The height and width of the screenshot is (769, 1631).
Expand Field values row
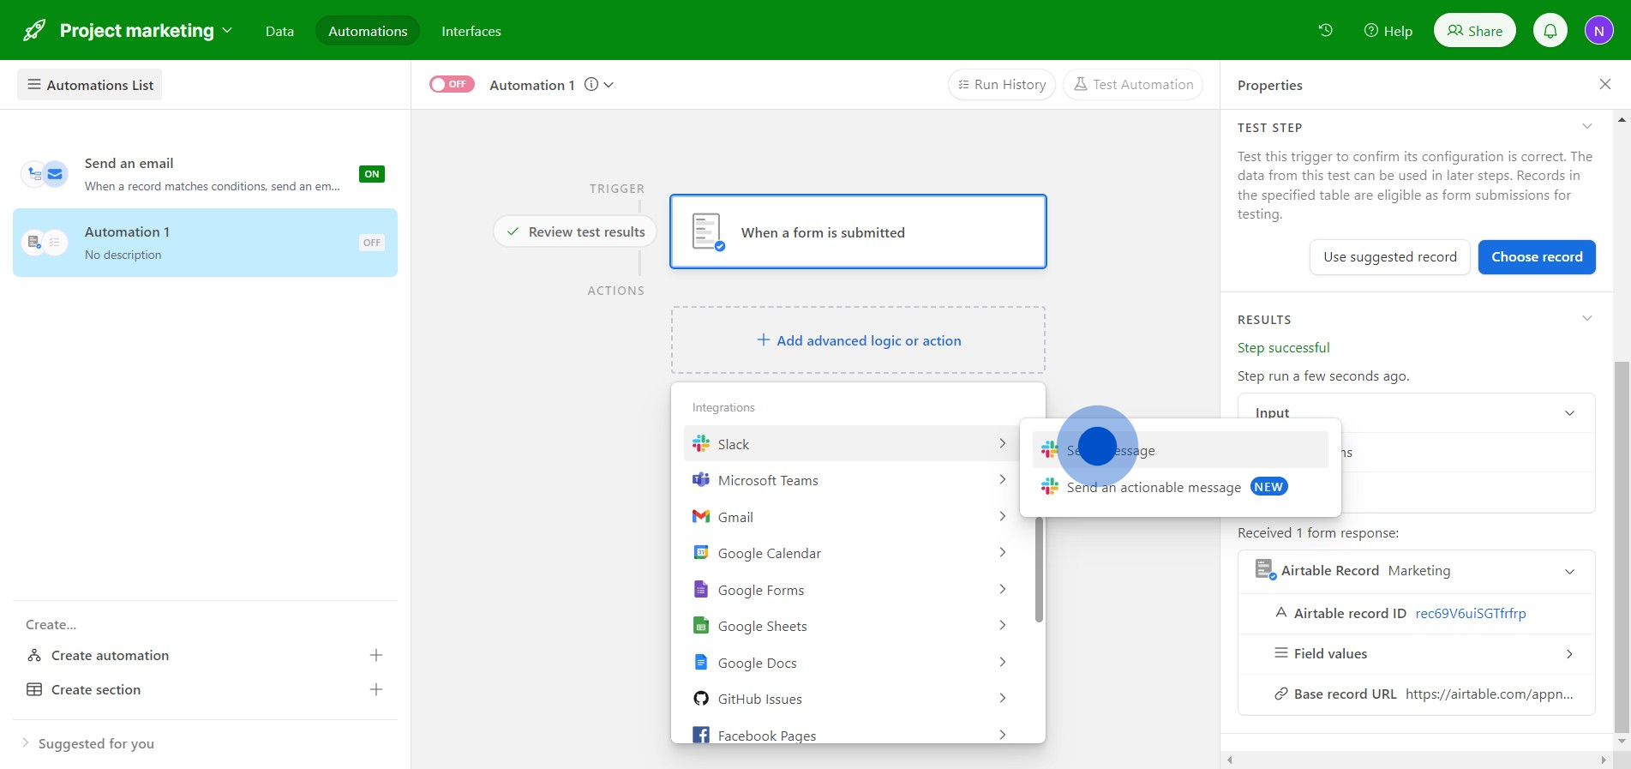point(1417,653)
